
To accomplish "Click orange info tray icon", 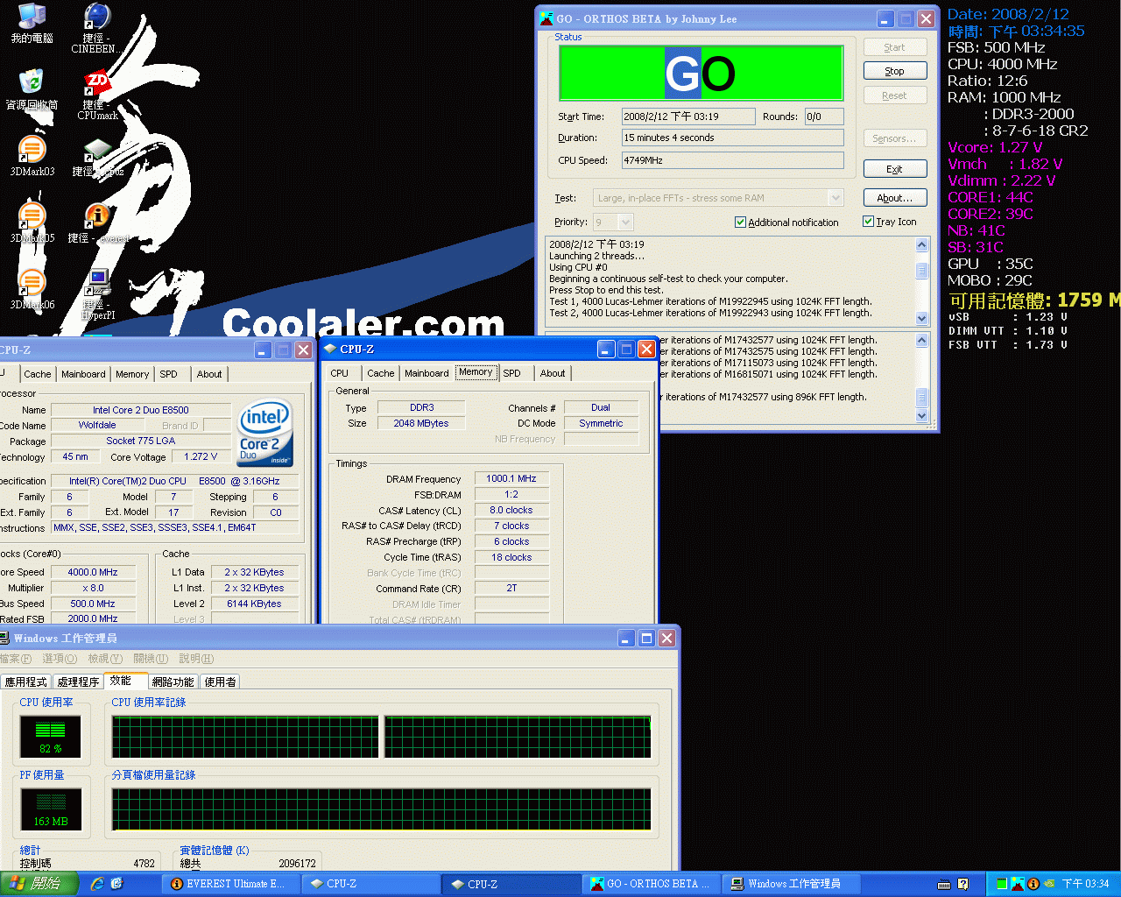I will [x=1033, y=884].
